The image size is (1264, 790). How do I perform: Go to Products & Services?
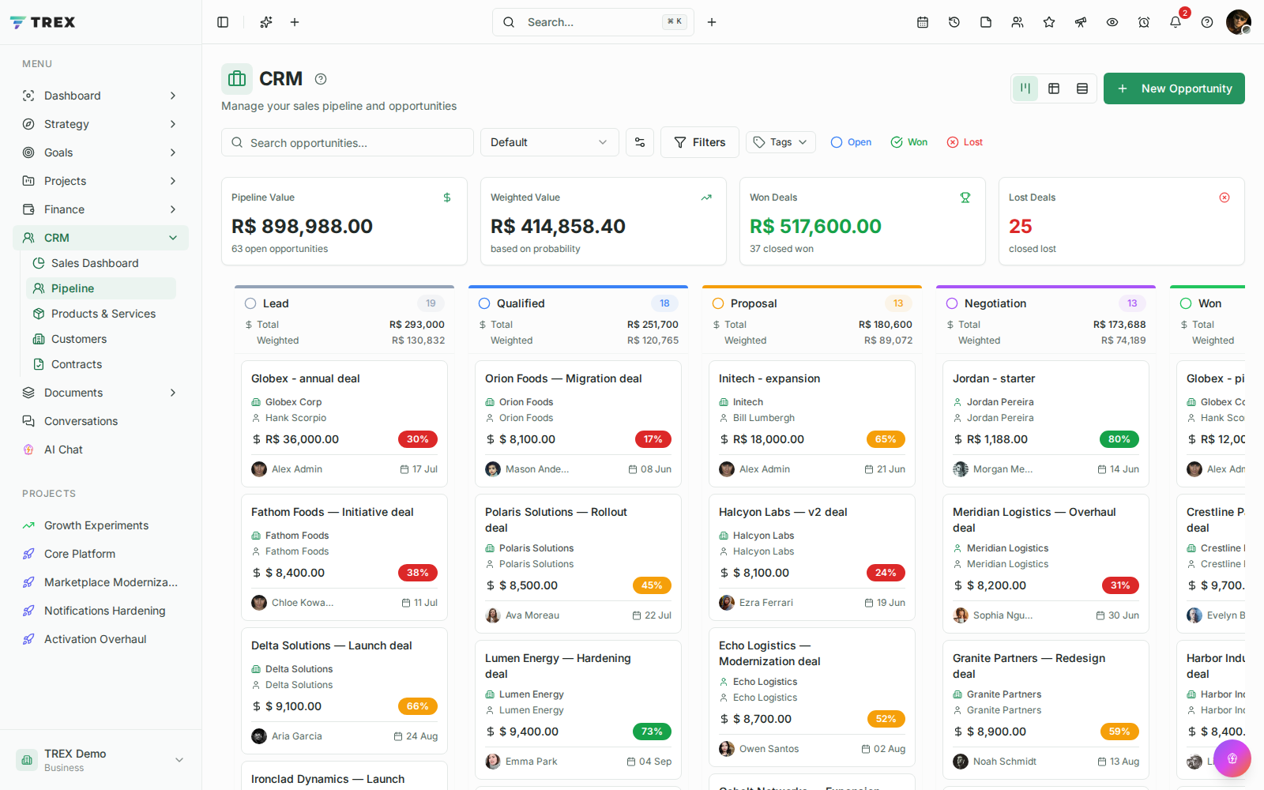[101, 314]
